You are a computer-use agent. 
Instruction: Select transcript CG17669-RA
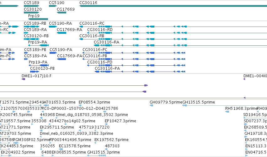[x=61, y=33]
